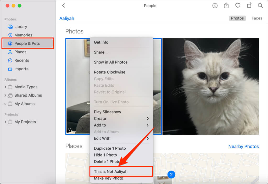Choose Hide 1 Photo

tap(121, 155)
